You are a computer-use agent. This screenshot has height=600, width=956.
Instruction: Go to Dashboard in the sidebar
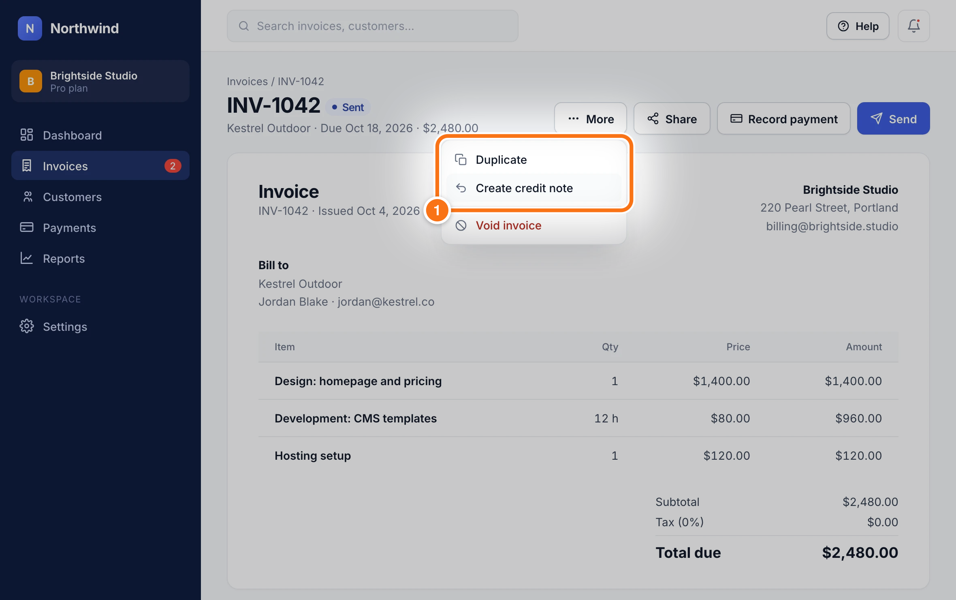pyautogui.click(x=100, y=135)
